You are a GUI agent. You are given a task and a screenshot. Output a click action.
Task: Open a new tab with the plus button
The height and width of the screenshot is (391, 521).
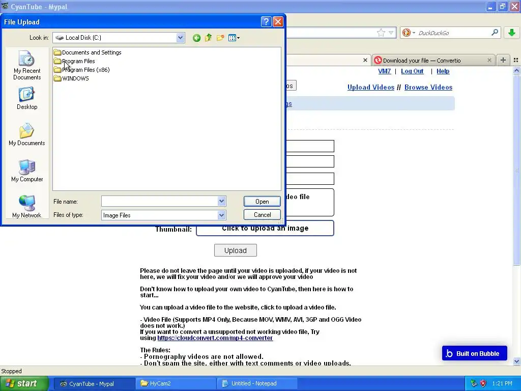pos(503,60)
